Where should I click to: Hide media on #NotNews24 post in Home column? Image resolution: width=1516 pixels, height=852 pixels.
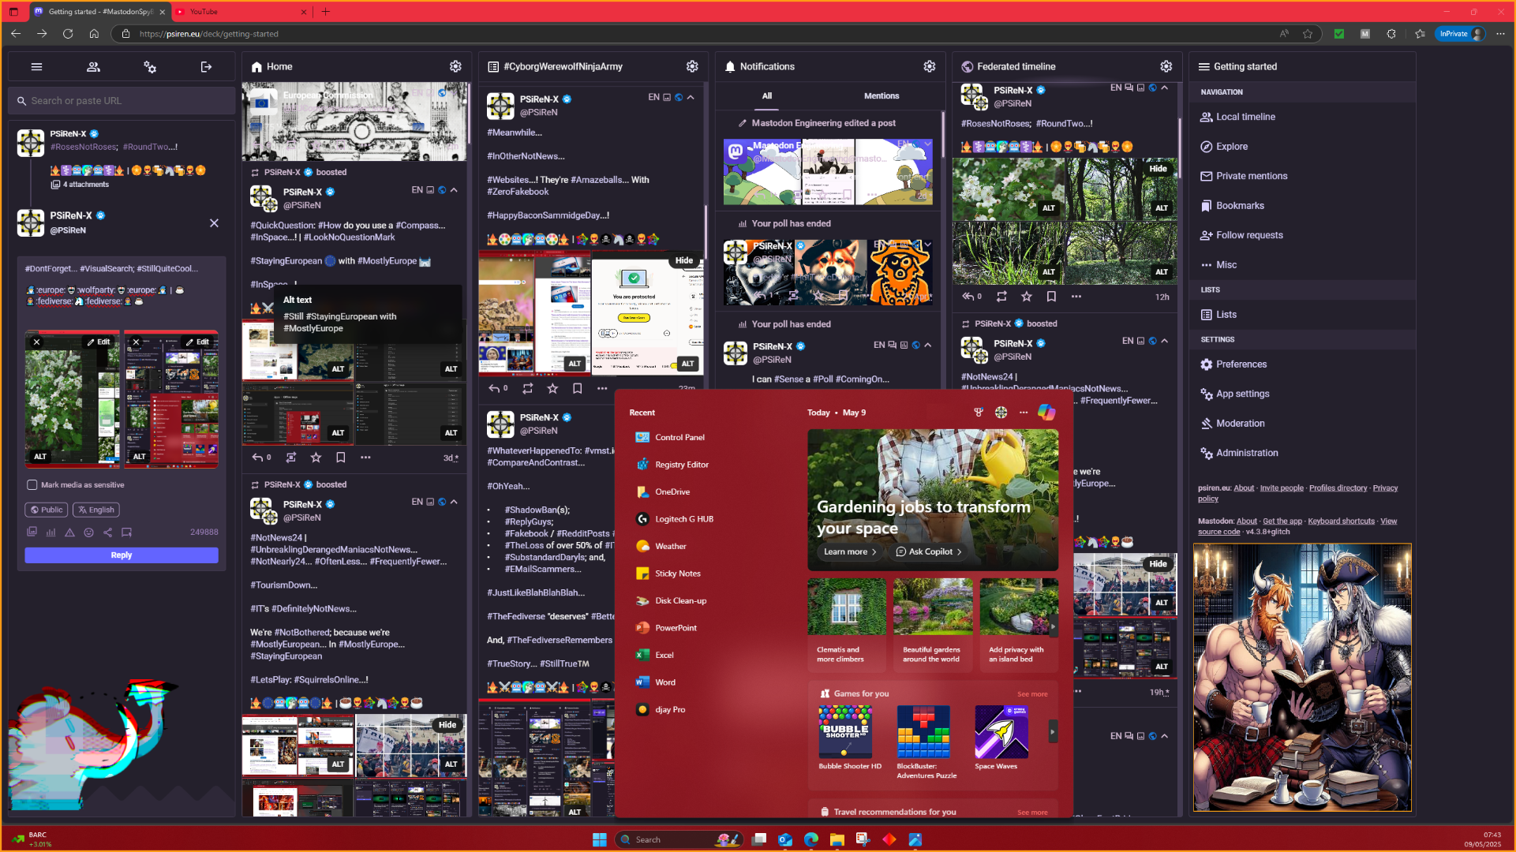pyautogui.click(x=447, y=725)
